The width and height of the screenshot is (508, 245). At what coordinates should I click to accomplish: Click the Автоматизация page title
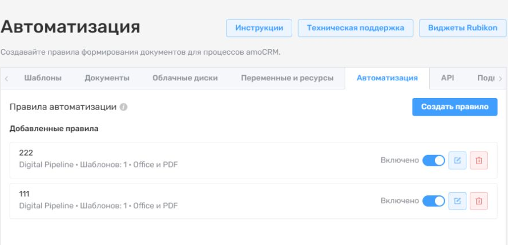[70, 27]
